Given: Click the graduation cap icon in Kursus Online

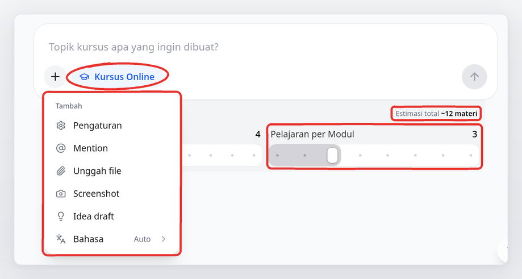Looking at the screenshot, I should pyautogui.click(x=85, y=77).
